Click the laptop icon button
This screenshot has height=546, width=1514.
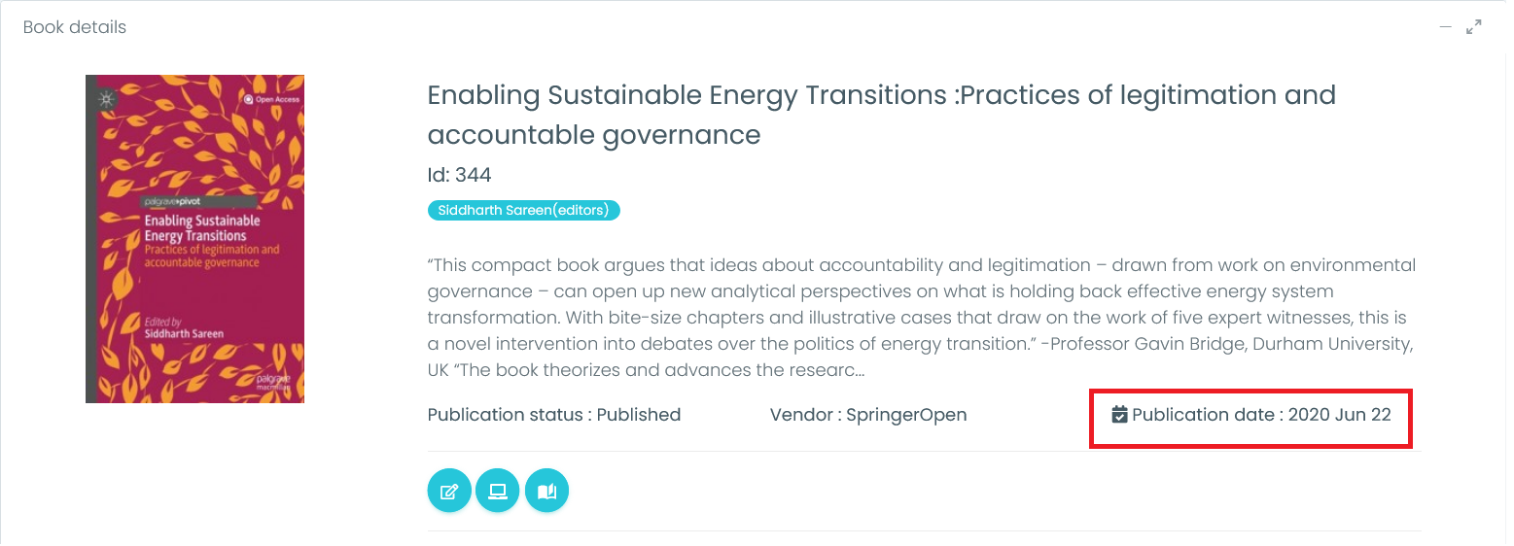tap(498, 492)
